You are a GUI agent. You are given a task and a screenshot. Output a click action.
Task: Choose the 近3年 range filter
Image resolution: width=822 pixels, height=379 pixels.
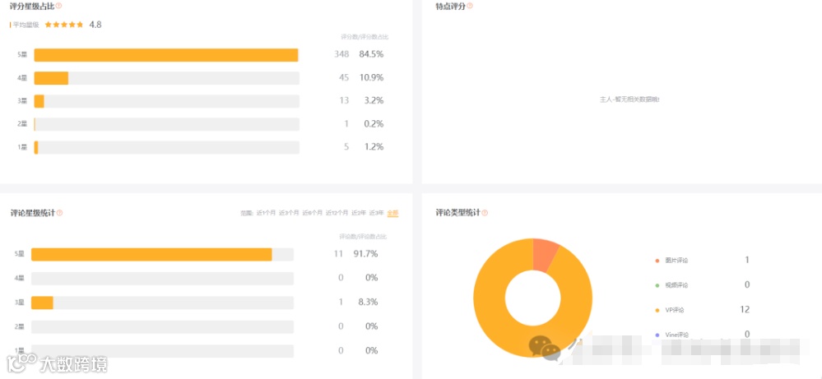(377, 213)
